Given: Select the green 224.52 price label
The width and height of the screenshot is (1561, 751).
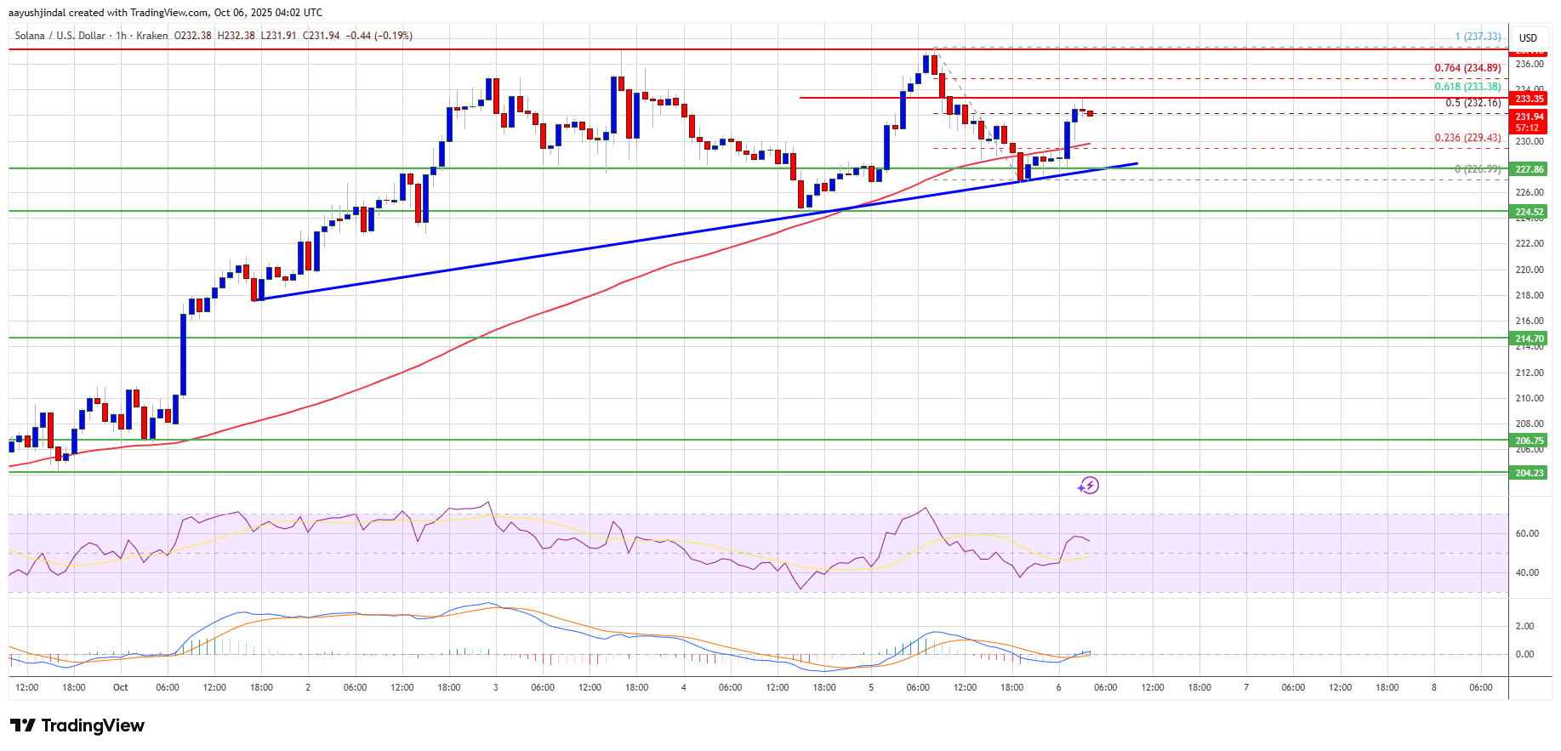Looking at the screenshot, I should (x=1529, y=212).
